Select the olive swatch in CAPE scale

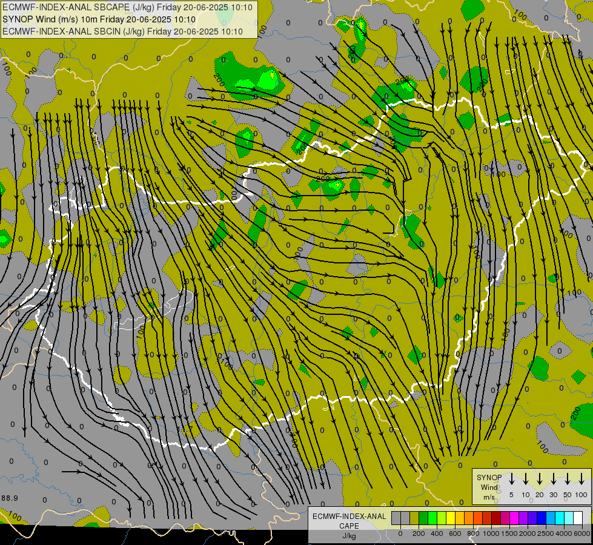414,518
